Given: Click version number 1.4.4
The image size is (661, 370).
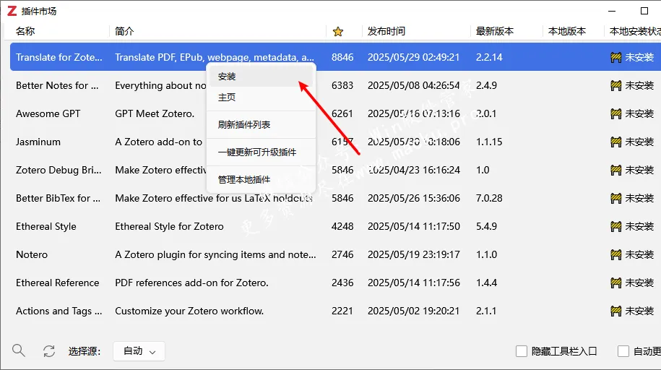Looking at the screenshot, I should click(486, 283).
